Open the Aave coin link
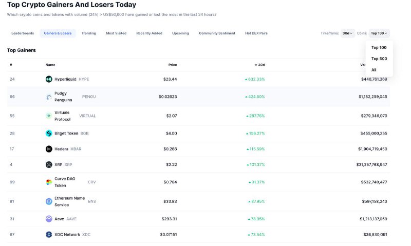The image size is (411, 246). tap(59, 219)
